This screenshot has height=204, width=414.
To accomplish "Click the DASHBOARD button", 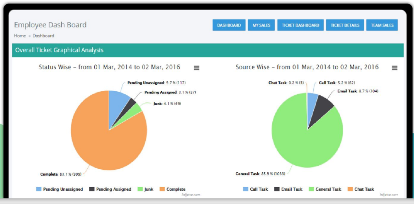I will [229, 25].
